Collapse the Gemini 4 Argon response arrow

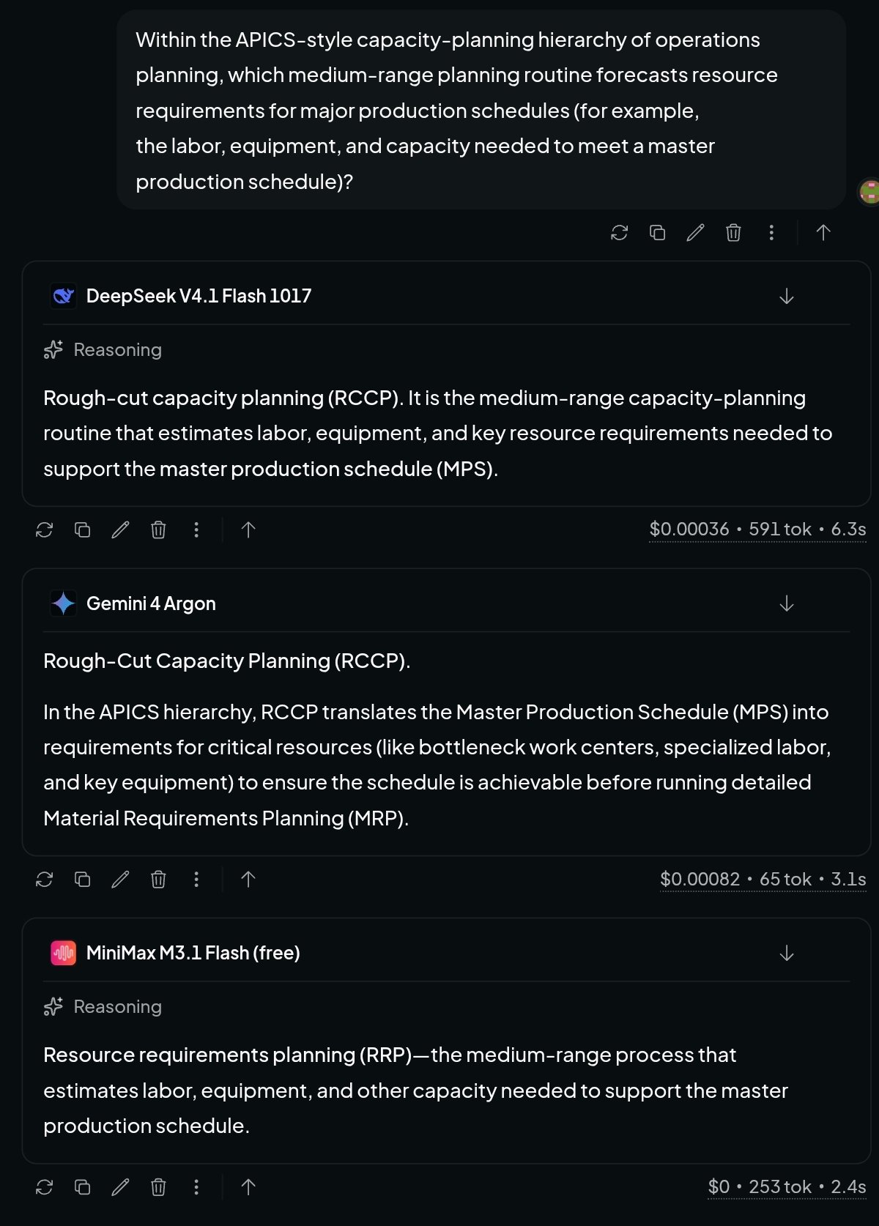(x=787, y=603)
